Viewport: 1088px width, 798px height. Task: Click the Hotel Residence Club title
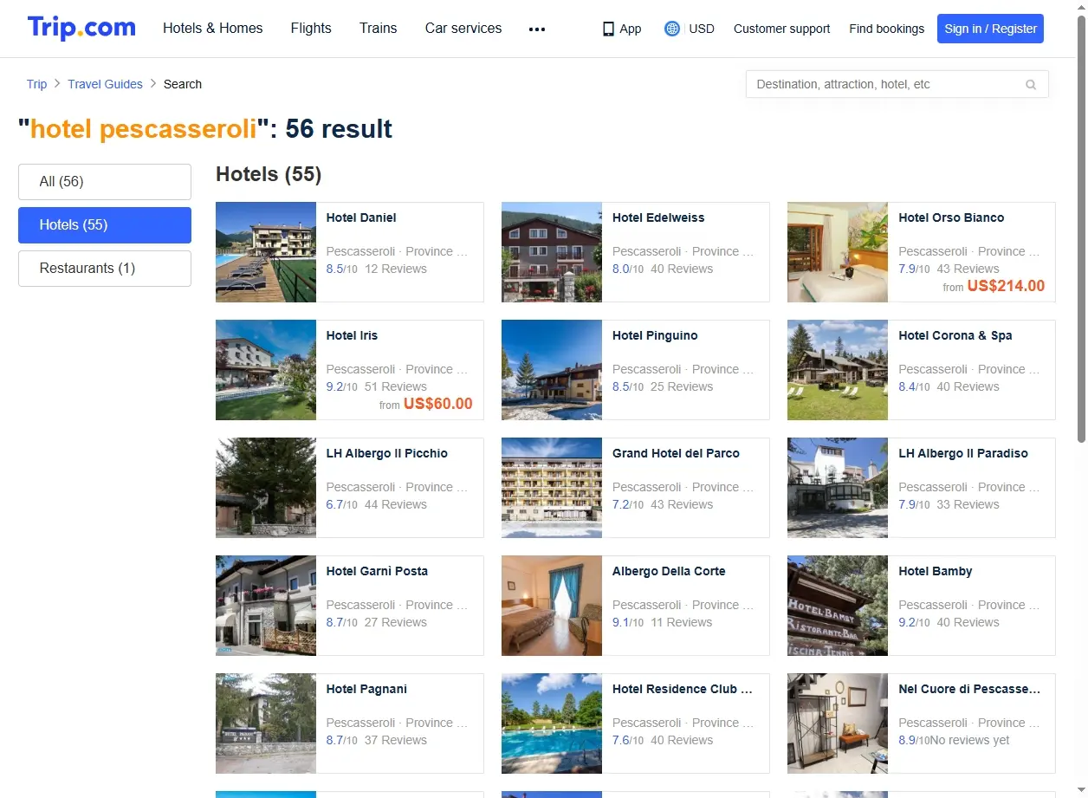point(683,689)
